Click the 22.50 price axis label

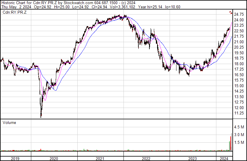(x=239, y=31)
